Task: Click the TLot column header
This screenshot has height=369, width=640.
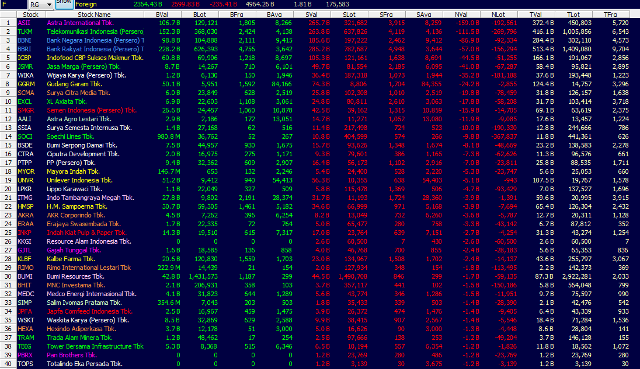Action: click(x=573, y=15)
